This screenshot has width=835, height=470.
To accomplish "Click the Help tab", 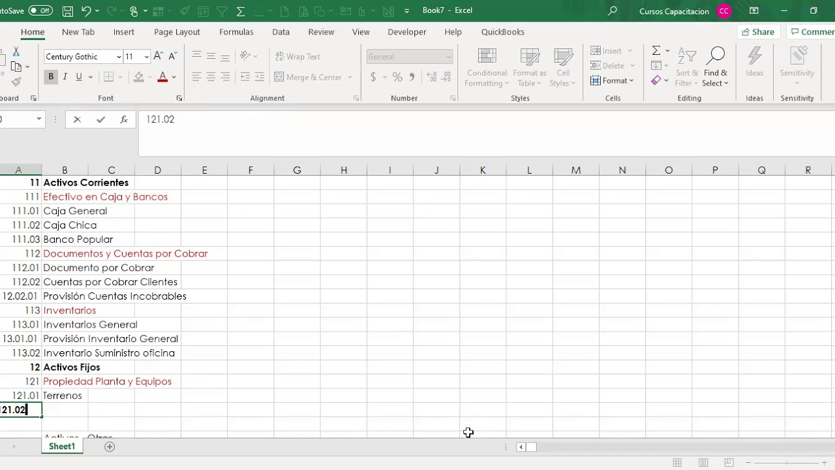I will click(x=453, y=32).
